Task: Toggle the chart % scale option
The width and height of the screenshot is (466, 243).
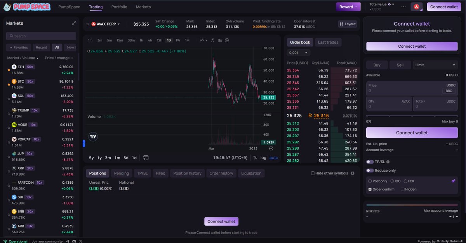Action: 255,158
